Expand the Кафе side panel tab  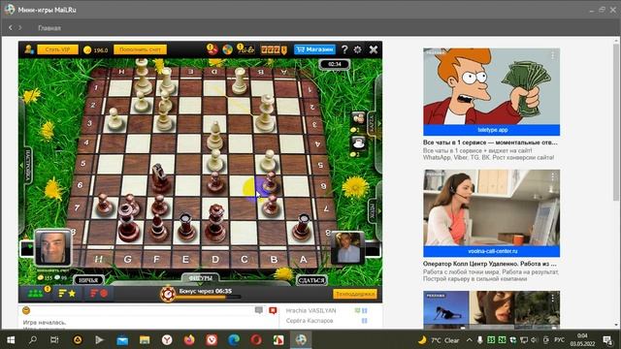click(373, 124)
